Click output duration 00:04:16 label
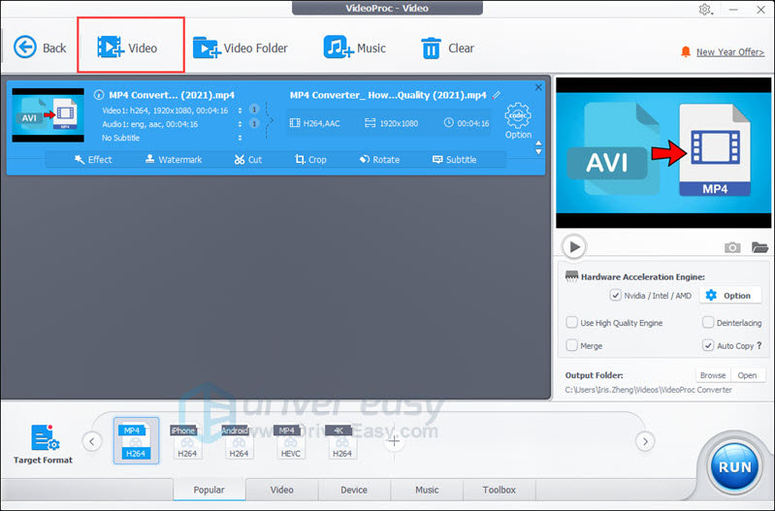 coord(467,123)
